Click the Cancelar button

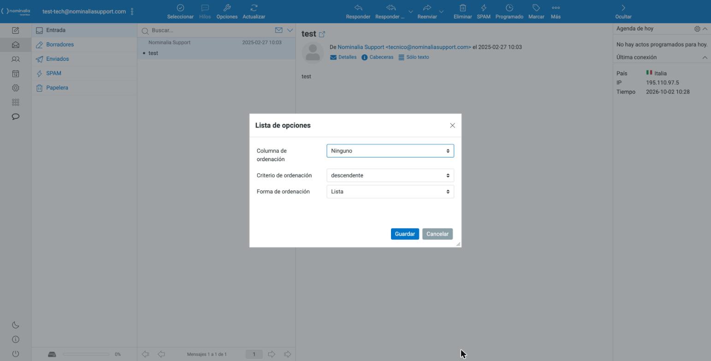coord(438,234)
